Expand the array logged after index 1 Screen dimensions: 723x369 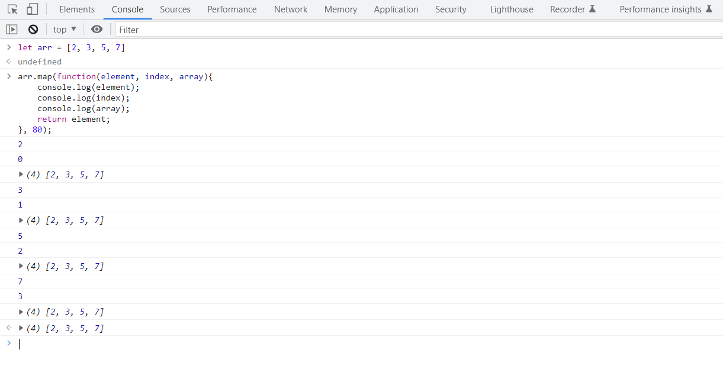(21, 220)
